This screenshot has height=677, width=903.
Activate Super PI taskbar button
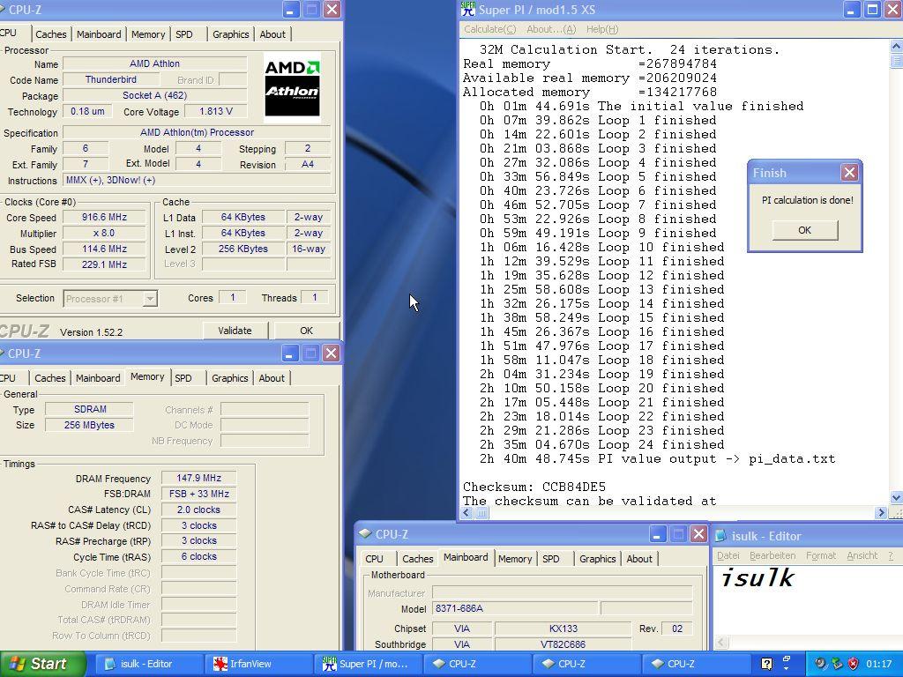[368, 664]
